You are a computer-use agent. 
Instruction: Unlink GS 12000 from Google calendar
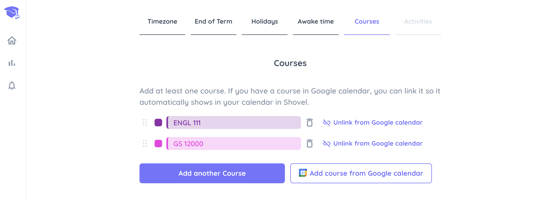(x=373, y=143)
